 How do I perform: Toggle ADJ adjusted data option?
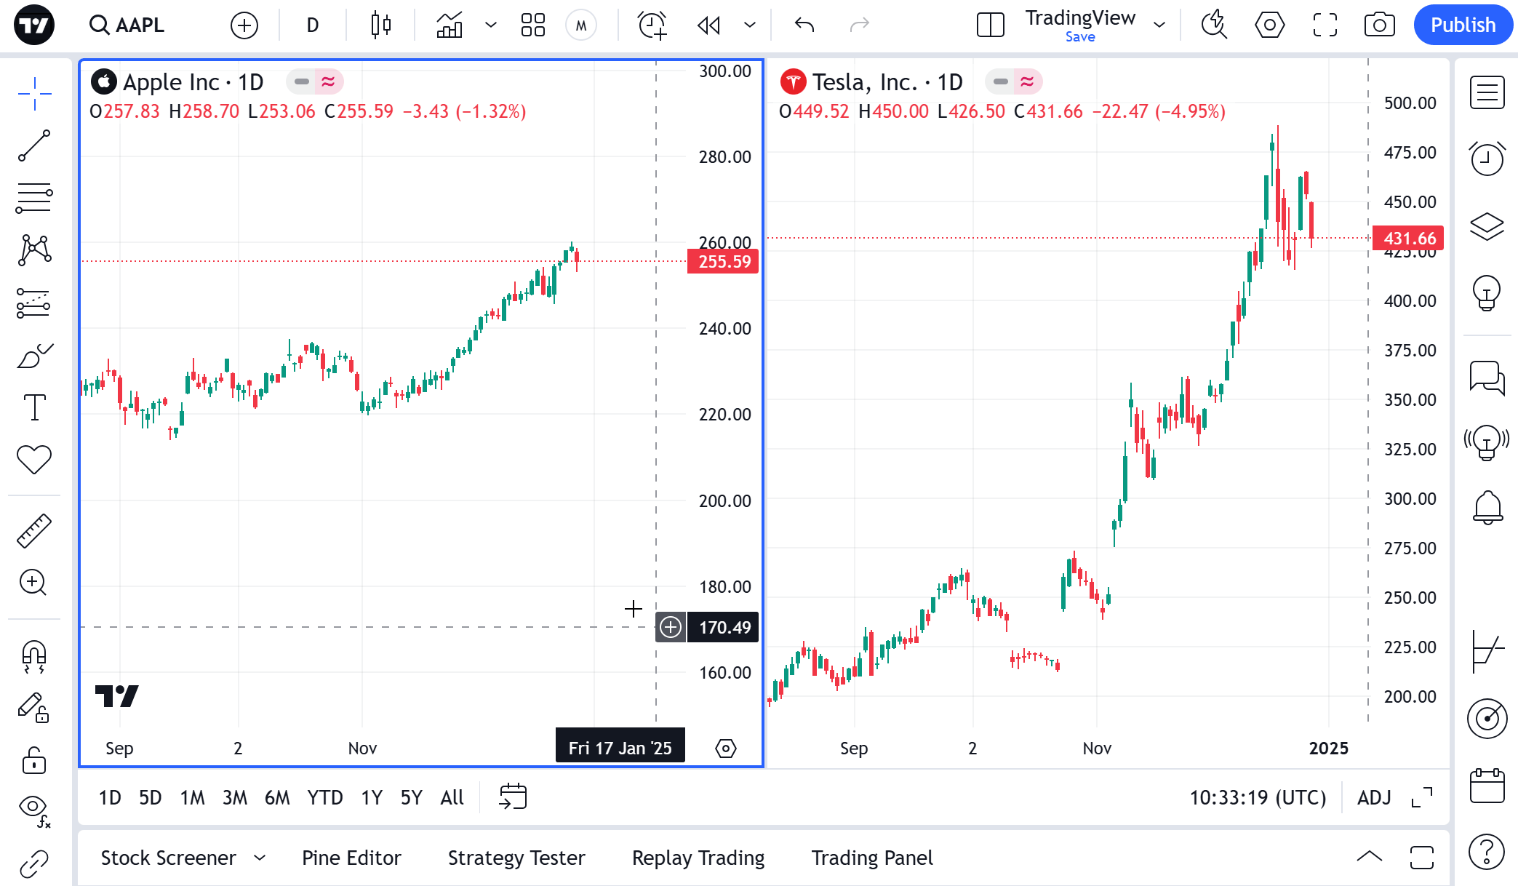click(1373, 798)
